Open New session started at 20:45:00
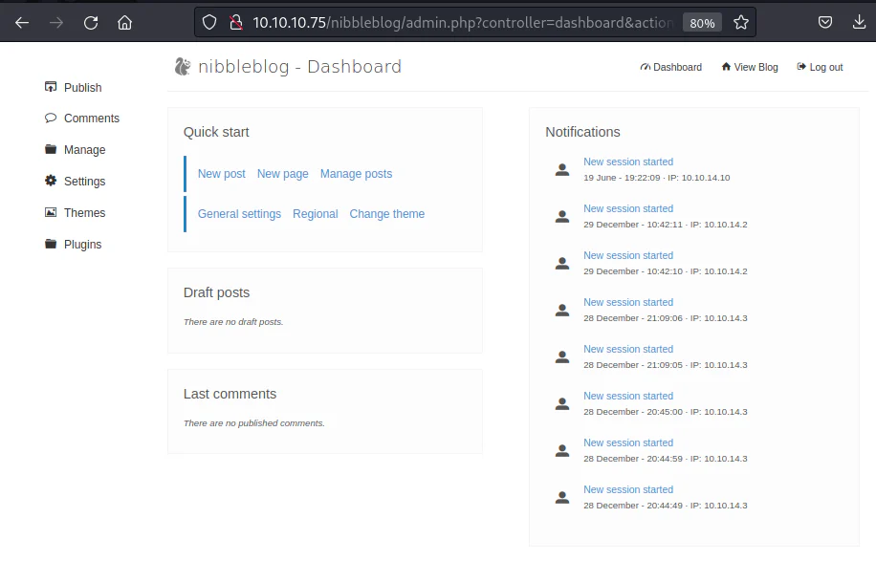Screen dimensions: 876x561 628,396
